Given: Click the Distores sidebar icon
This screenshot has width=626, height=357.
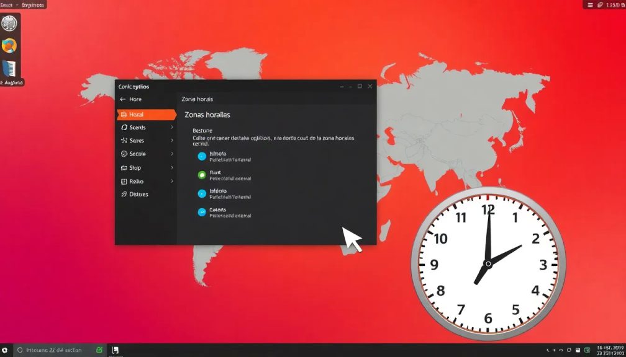Looking at the screenshot, I should (124, 194).
